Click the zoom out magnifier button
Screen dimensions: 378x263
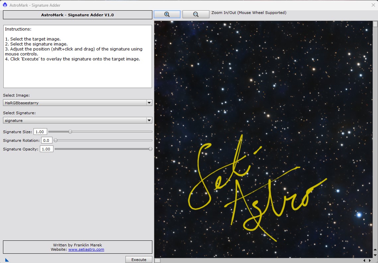click(x=196, y=14)
